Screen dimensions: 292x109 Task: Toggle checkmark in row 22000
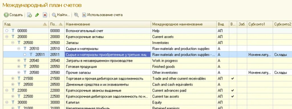[232, 91]
